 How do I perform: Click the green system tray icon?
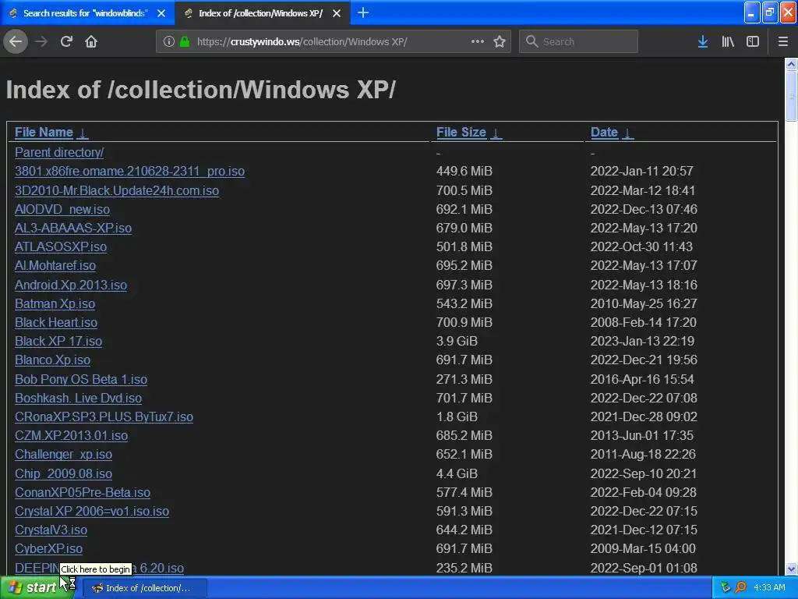coord(726,587)
